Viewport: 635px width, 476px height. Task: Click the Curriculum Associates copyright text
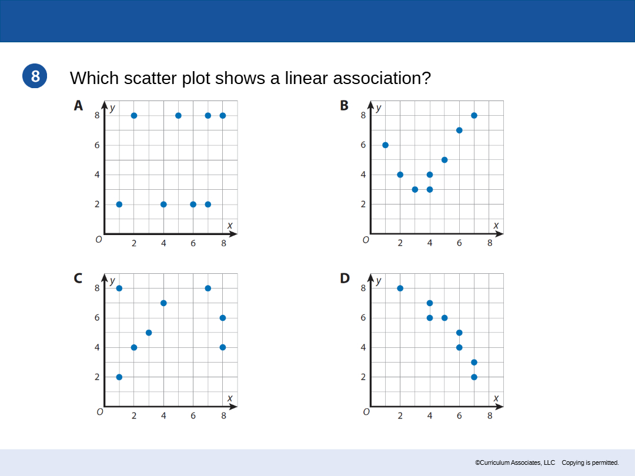(514, 462)
